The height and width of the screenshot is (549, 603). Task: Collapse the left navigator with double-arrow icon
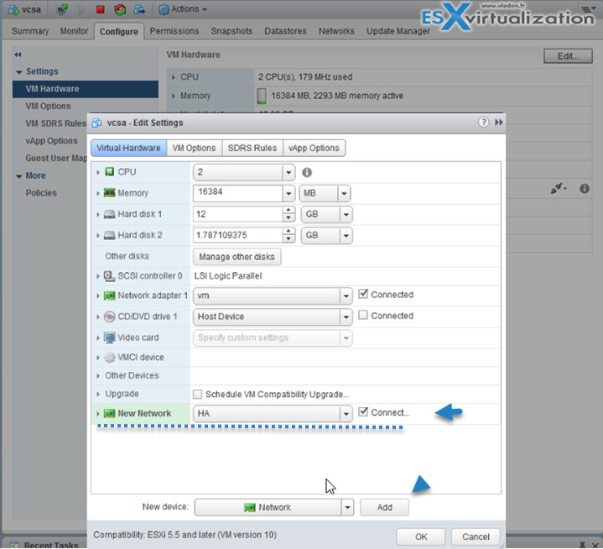point(18,55)
